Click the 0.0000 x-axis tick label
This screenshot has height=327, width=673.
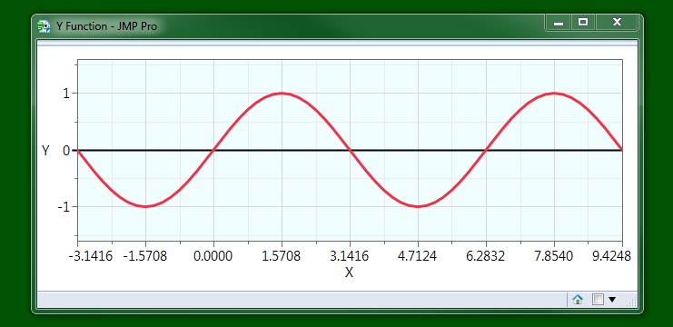pos(213,257)
